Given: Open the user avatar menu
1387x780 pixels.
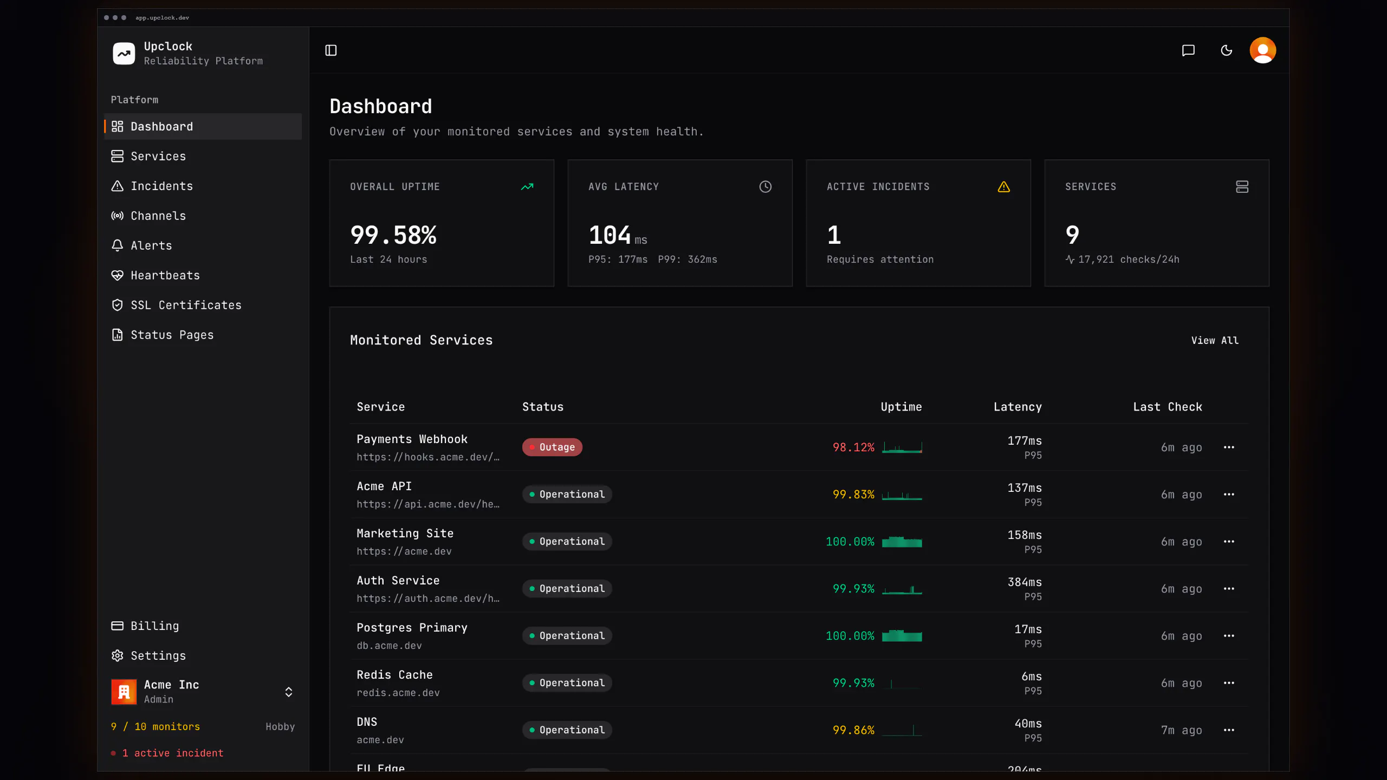Looking at the screenshot, I should 1262,50.
